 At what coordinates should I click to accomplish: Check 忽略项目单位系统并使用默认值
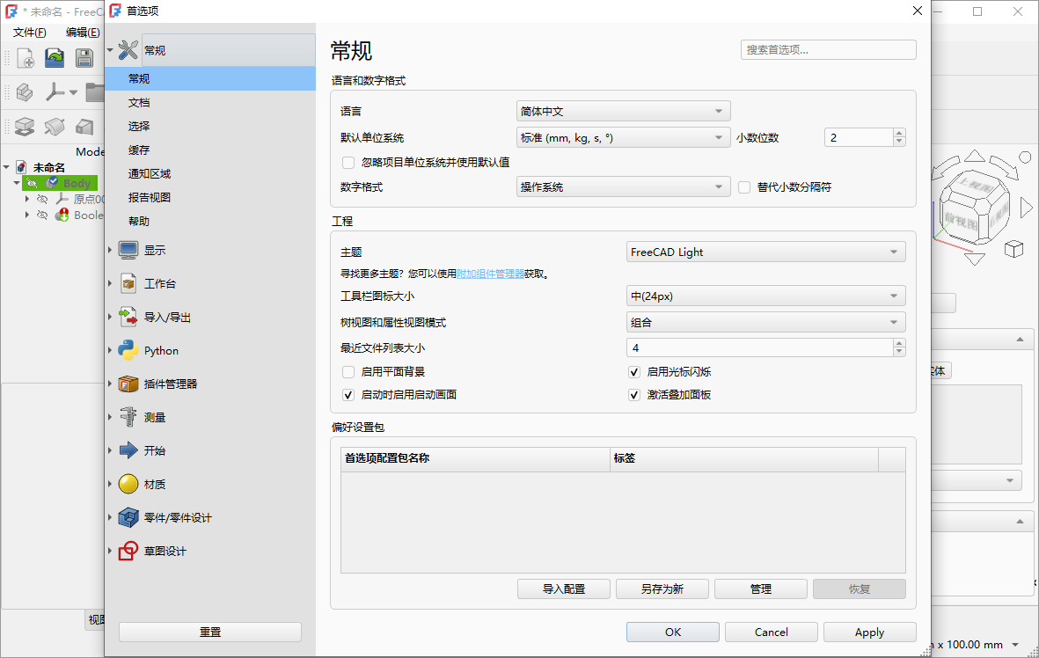click(x=348, y=163)
